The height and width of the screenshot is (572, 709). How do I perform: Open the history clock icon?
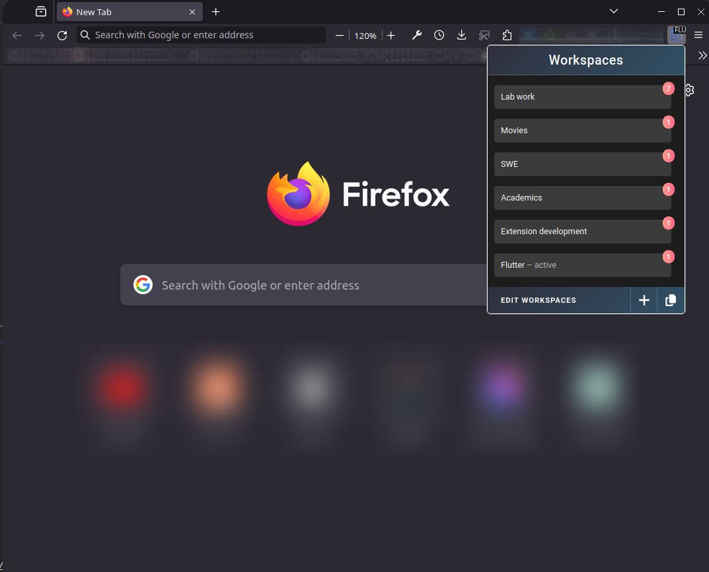coord(439,35)
